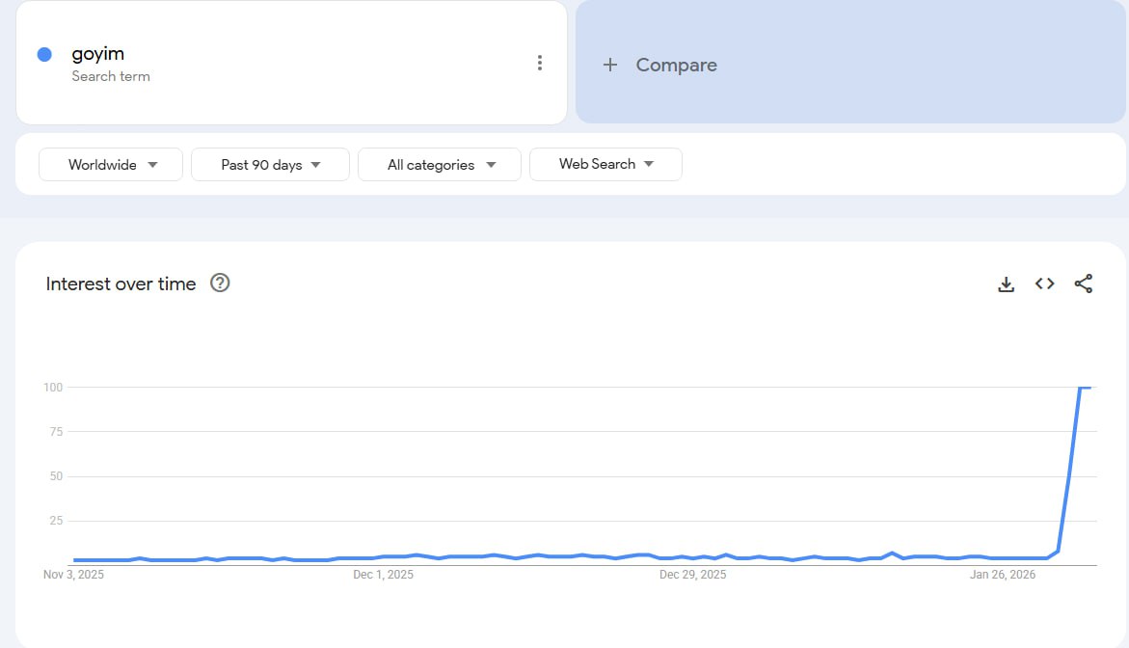
Task: Download the Interest over time data as CSV
Action: 1006,283
